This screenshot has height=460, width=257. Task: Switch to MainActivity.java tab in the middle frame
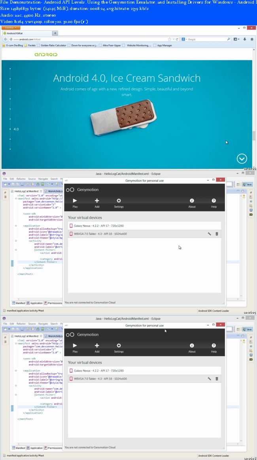pyautogui.click(x=53, y=191)
